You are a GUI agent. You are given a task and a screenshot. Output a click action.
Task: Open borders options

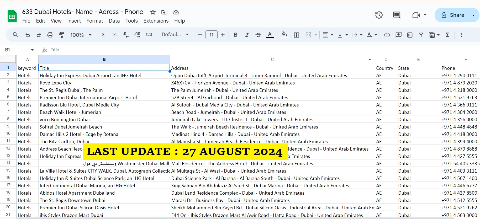[x=297, y=35]
